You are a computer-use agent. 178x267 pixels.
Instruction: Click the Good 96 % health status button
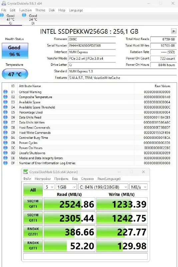click(x=15, y=51)
